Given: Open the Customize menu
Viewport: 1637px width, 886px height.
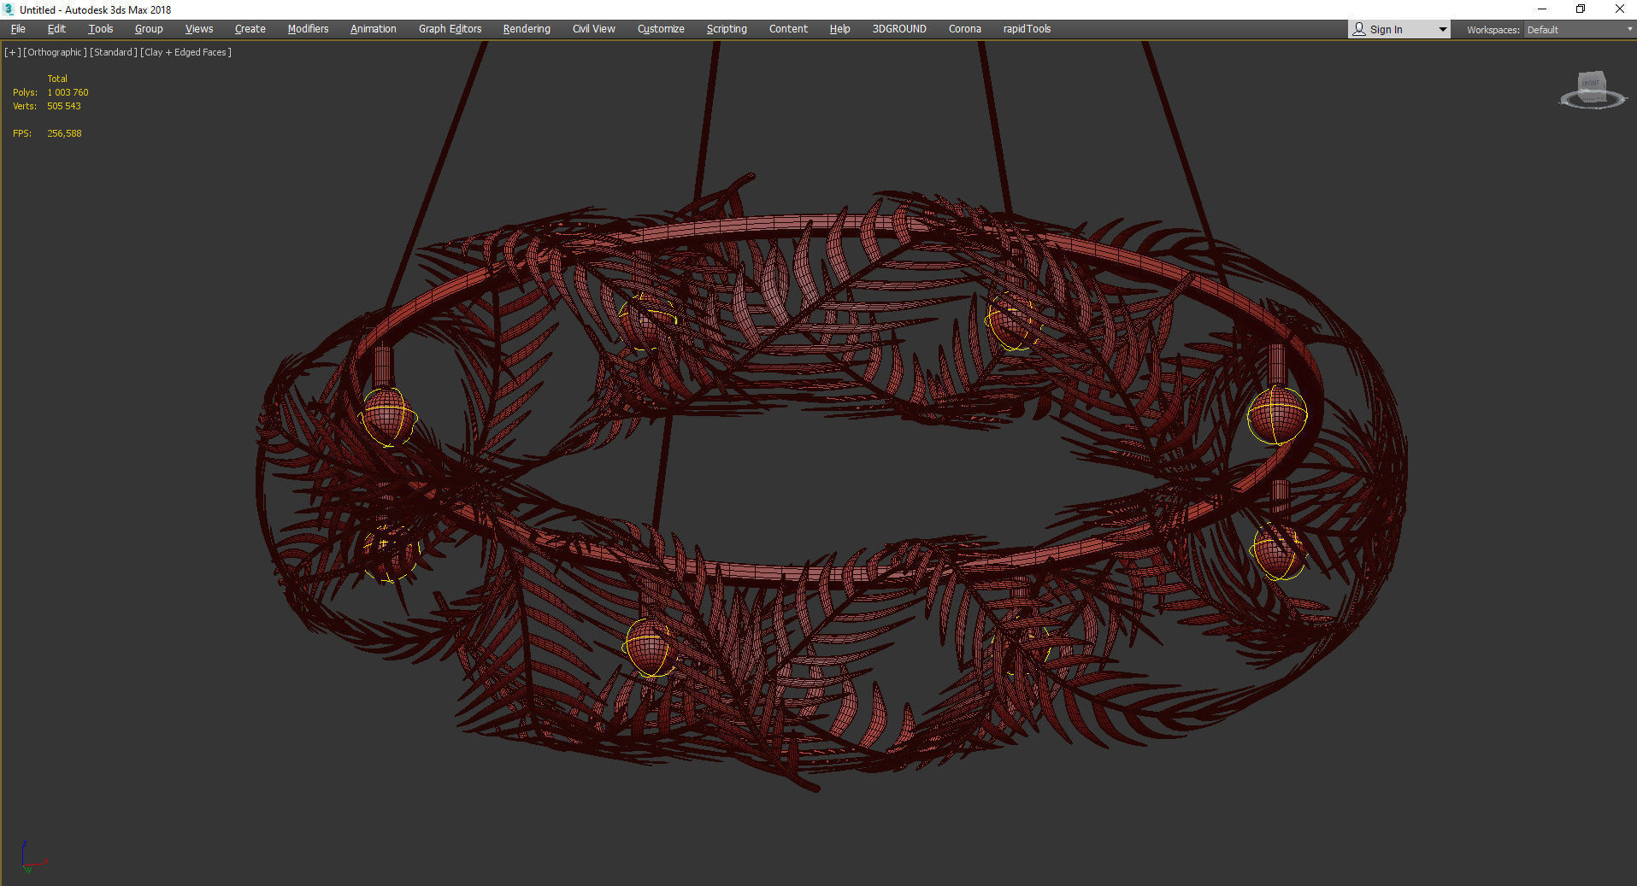Looking at the screenshot, I should (x=661, y=29).
